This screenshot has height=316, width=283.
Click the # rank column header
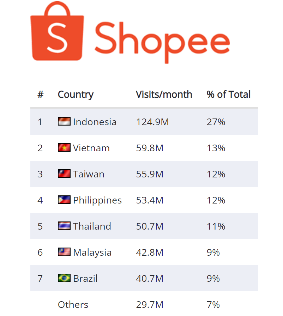(40, 95)
